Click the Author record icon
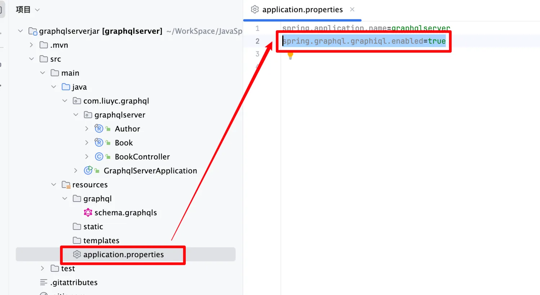Image resolution: width=540 pixels, height=295 pixels. (x=99, y=129)
